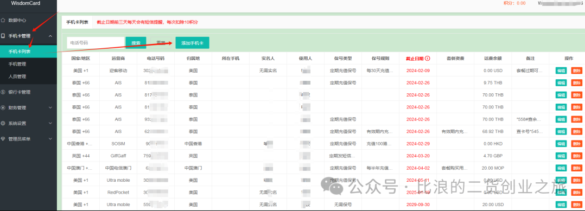
Task: Click the 重置 button
Action: [161, 43]
